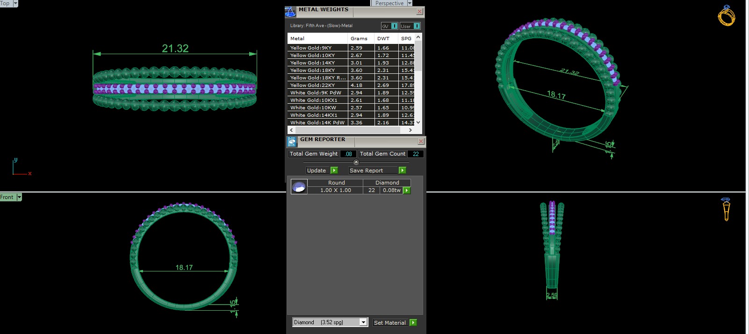Select the White Gold:14KX1 row

(351, 115)
